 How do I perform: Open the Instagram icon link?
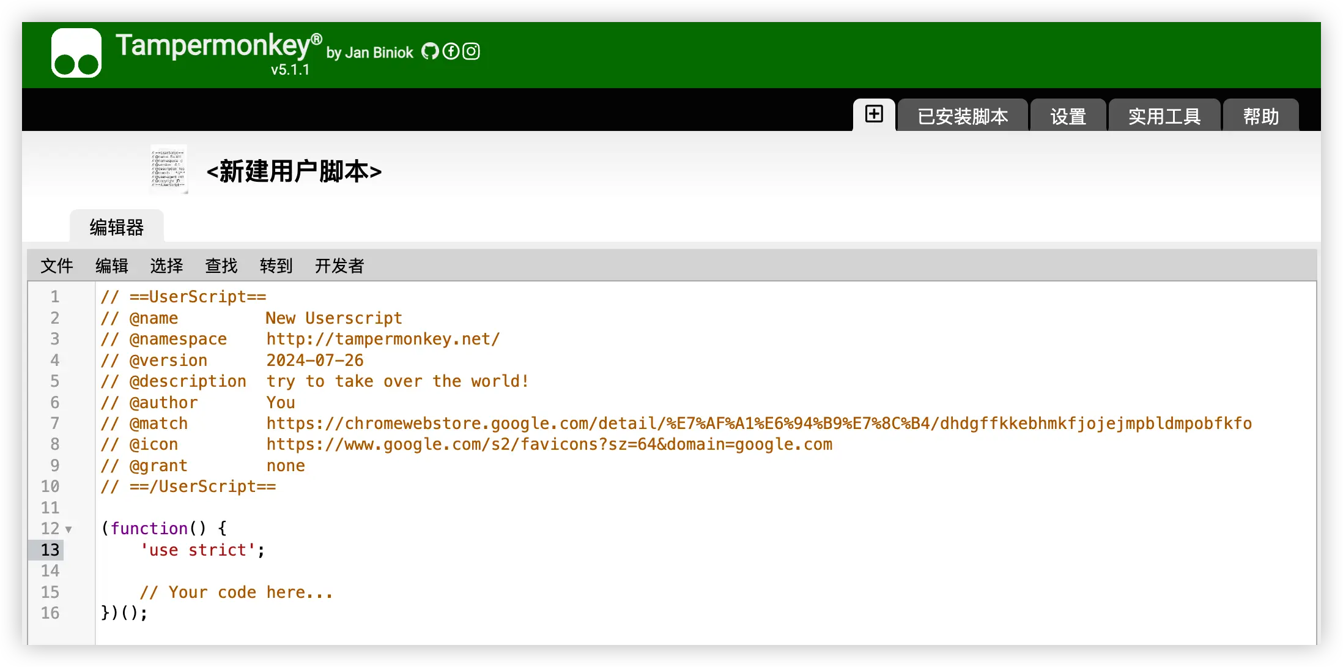coord(471,51)
